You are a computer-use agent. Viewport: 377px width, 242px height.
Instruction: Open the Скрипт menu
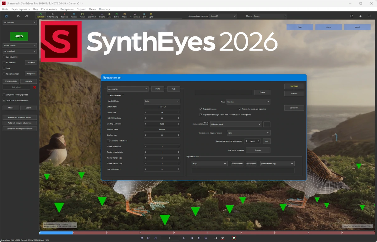[x=81, y=9]
